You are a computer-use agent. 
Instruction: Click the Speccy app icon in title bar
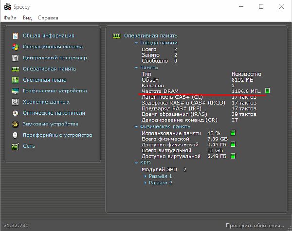pyautogui.click(x=8, y=7)
